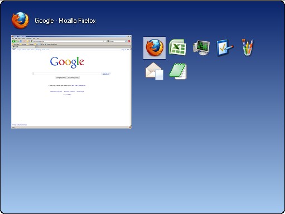Select the blue checkmark task app icon
Image resolution: width=285 pixels, height=214 pixels.
click(225, 47)
